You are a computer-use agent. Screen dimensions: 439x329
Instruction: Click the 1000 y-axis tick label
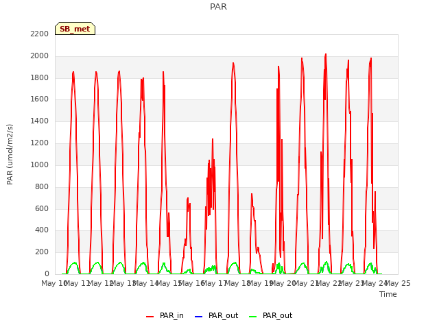point(40,164)
